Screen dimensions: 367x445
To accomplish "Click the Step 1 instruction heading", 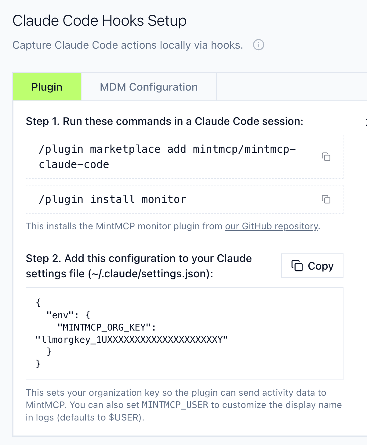I will (x=164, y=122).
